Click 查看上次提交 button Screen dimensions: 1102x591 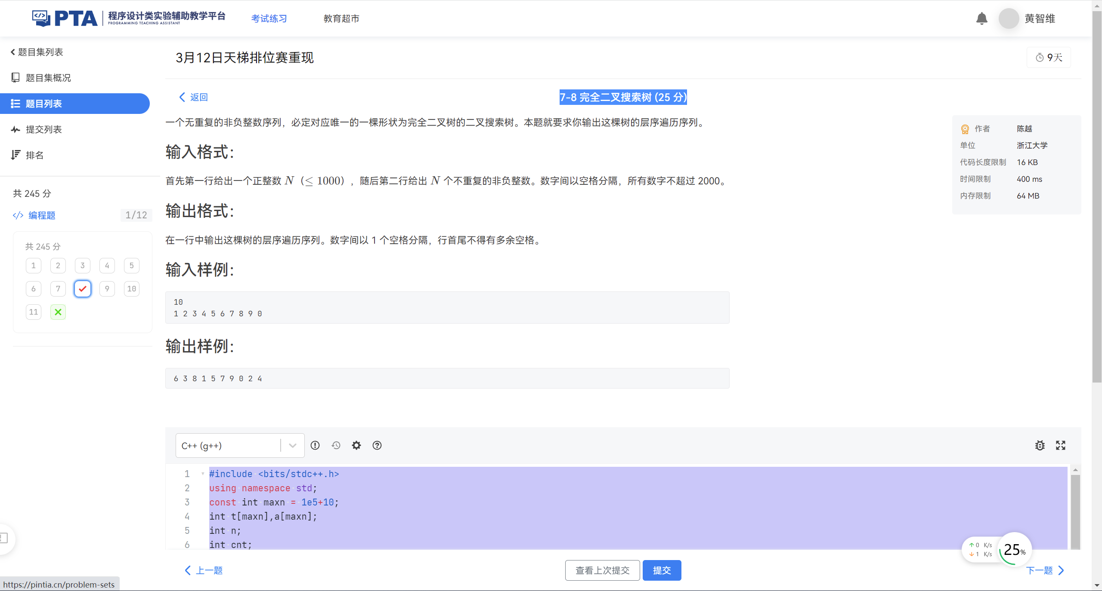(x=602, y=570)
